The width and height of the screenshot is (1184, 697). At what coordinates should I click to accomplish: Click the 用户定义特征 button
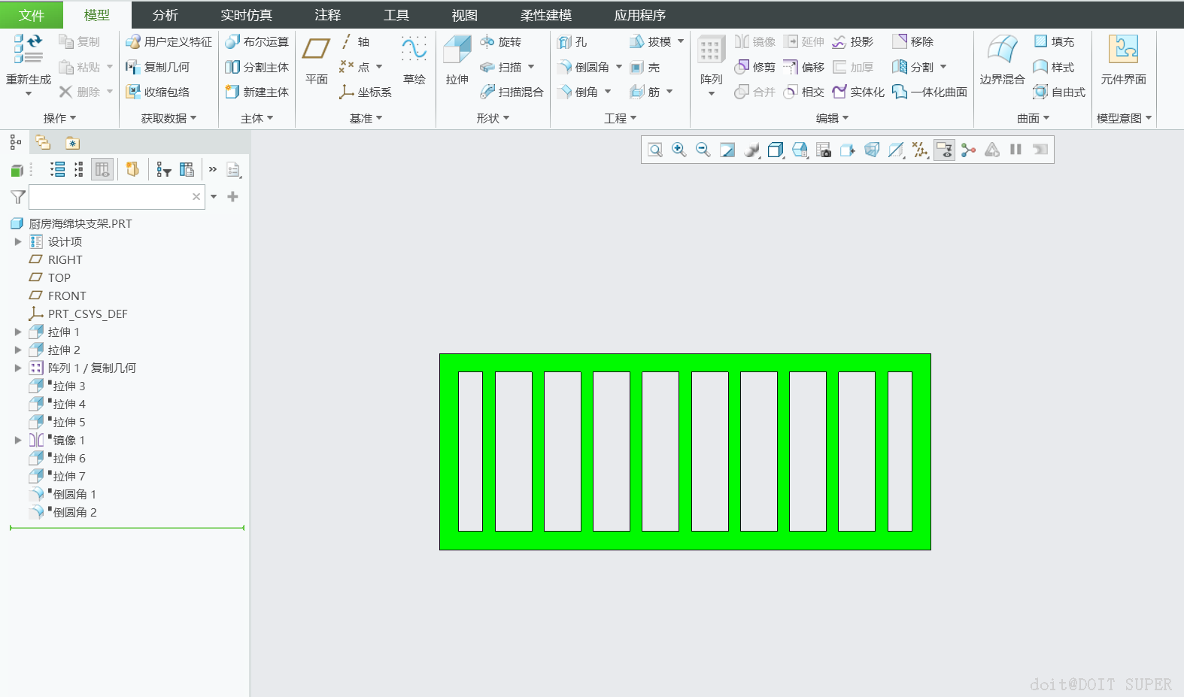click(x=169, y=42)
